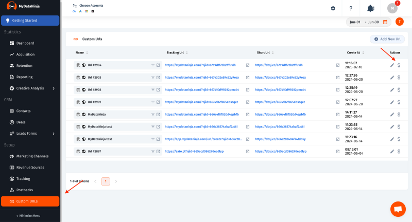Sort by Create At column

(363, 52)
